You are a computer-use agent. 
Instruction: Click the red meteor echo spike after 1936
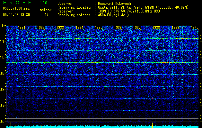pos(122,96)
